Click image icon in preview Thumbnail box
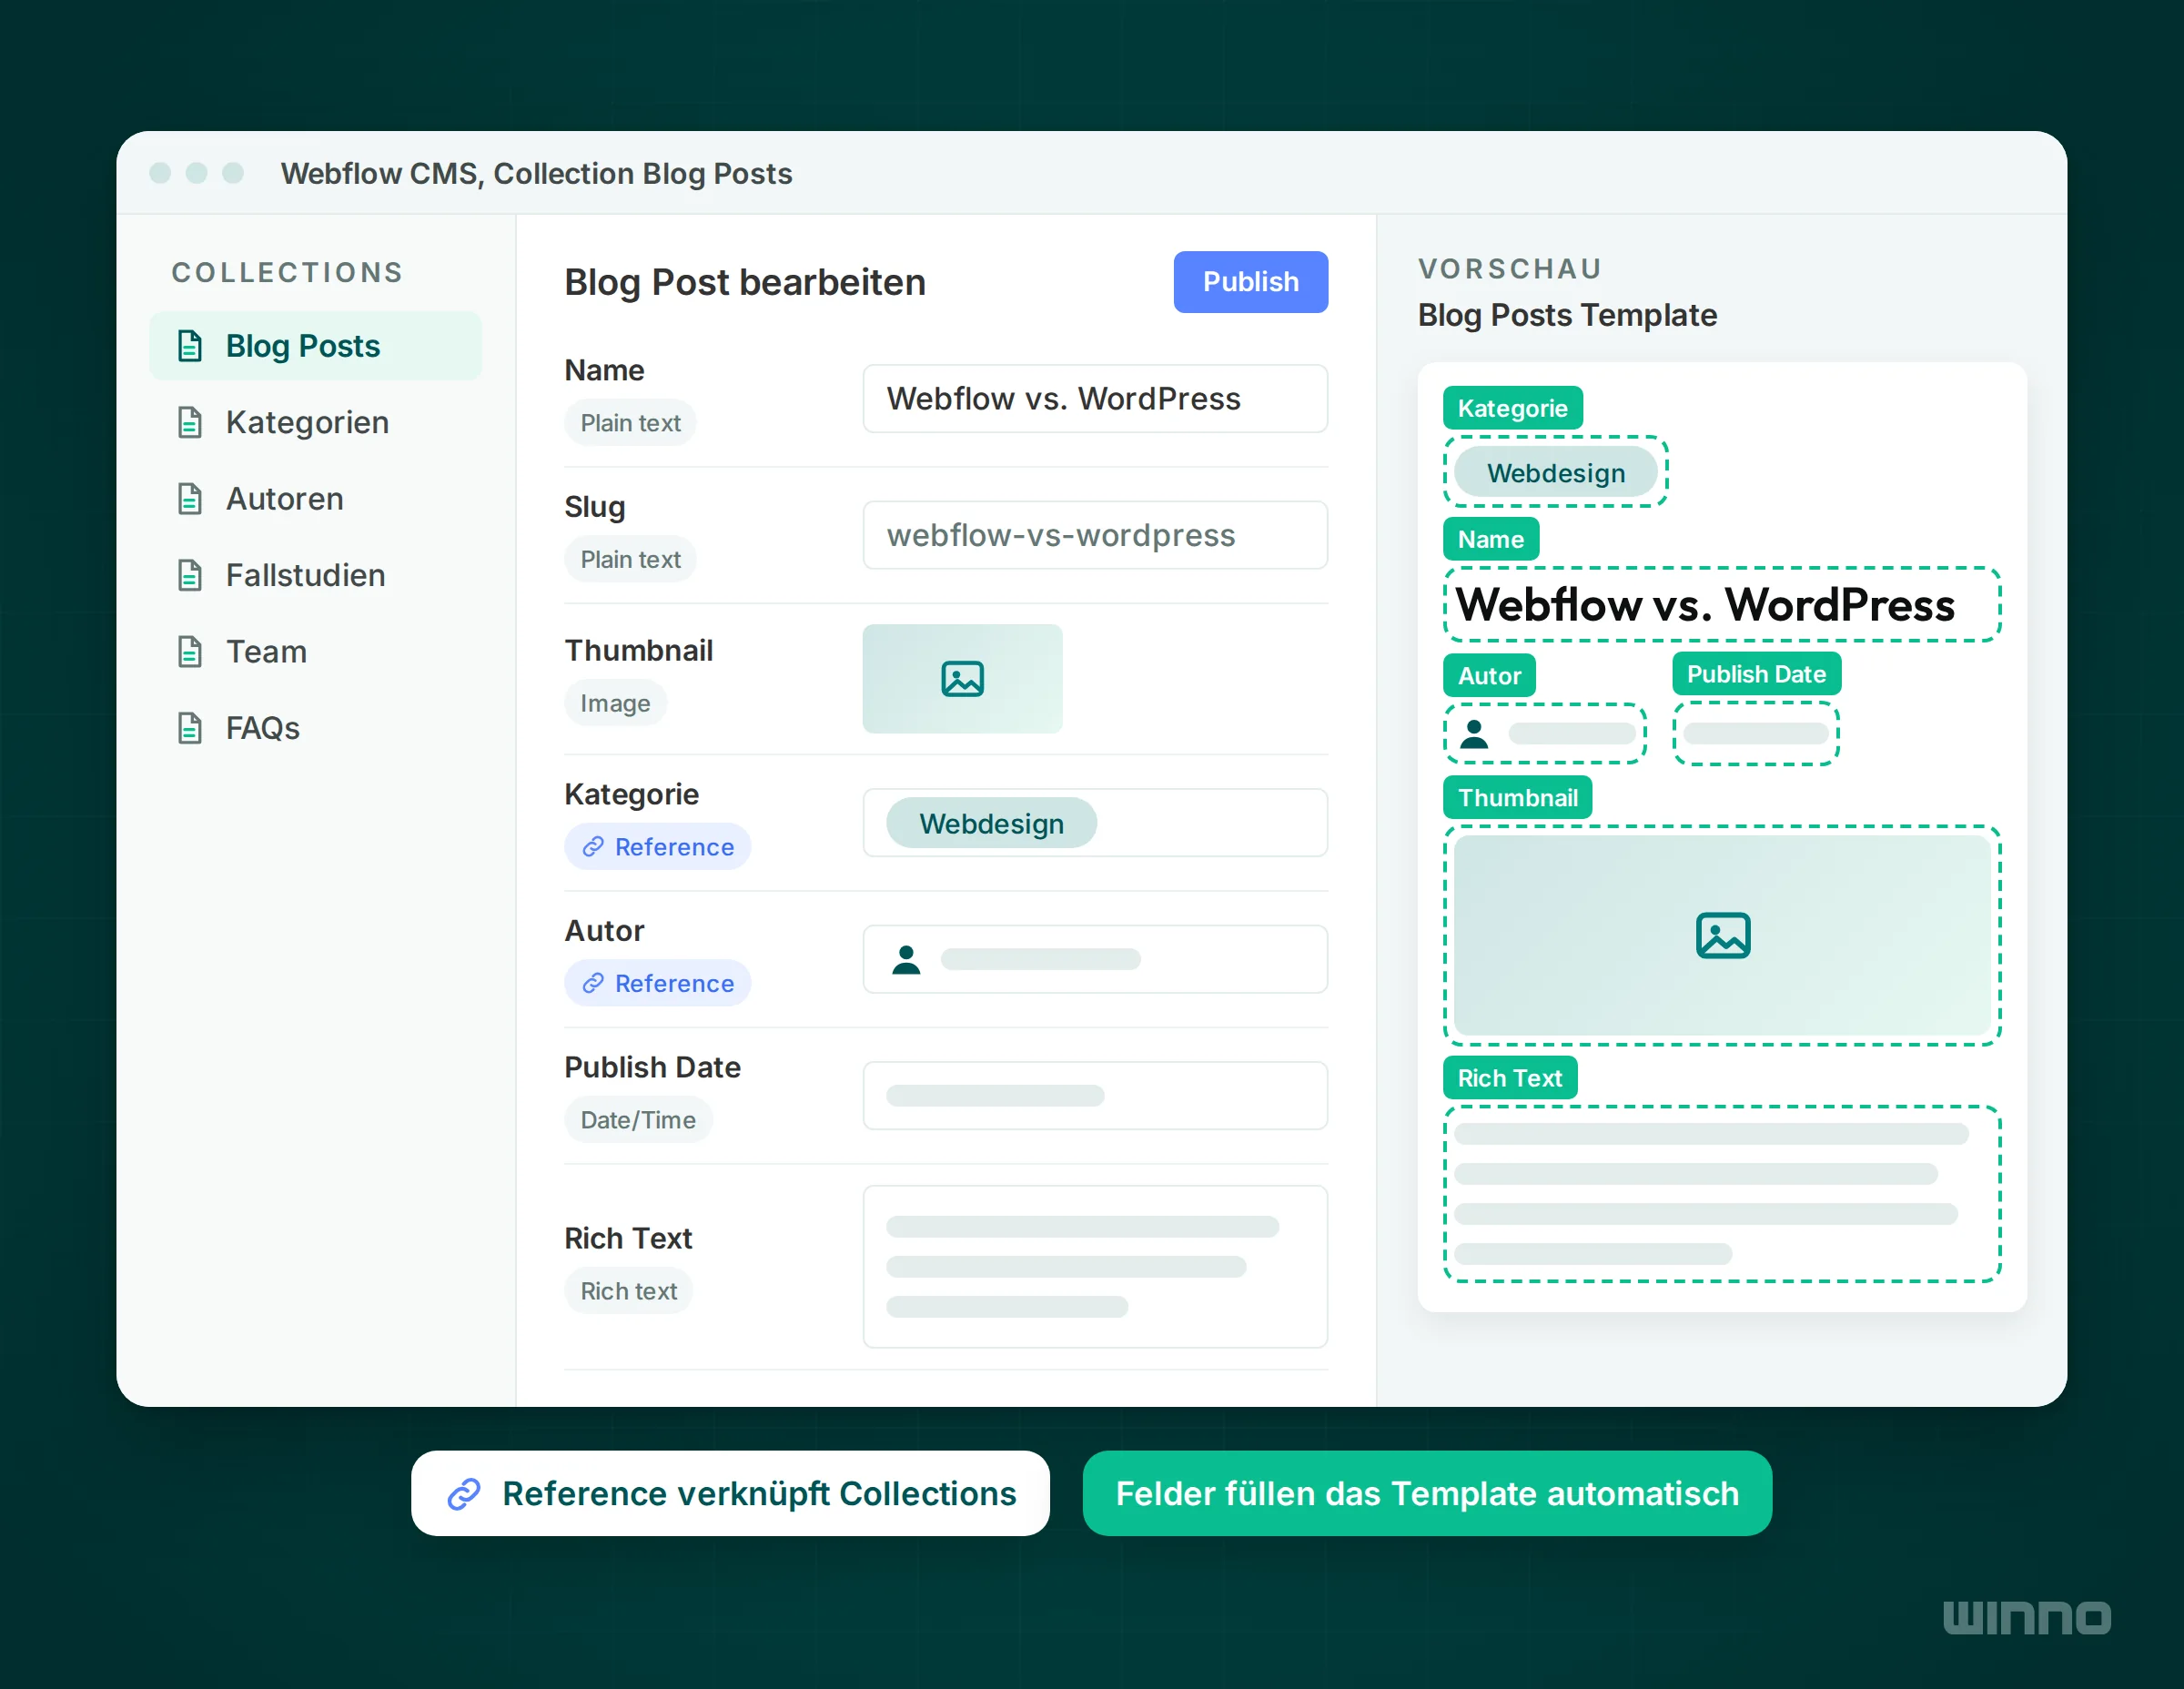2184x1689 pixels. point(1723,935)
